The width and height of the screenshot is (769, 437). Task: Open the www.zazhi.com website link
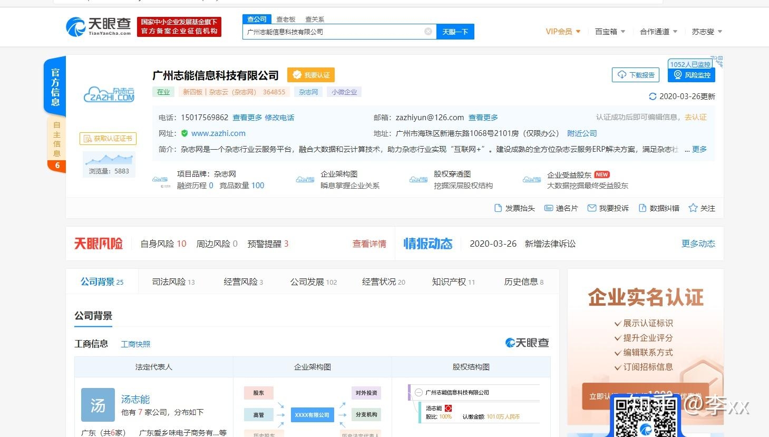coord(218,133)
